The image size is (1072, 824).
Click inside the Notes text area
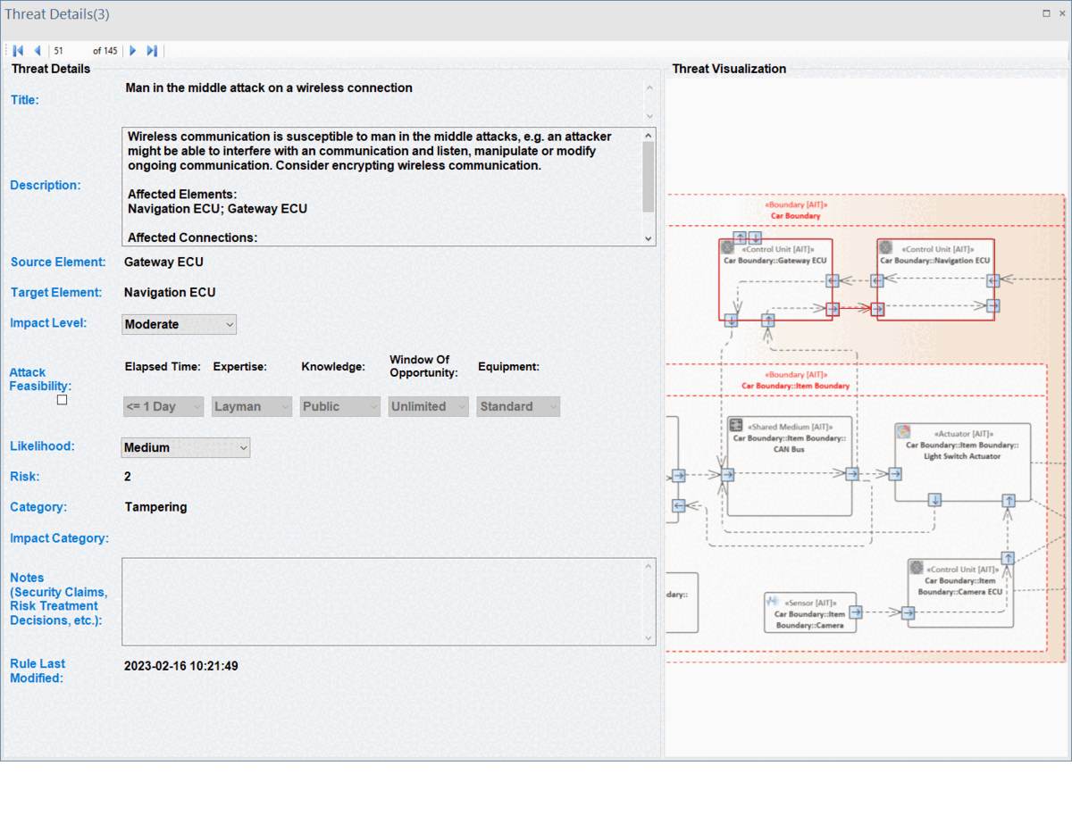(384, 601)
